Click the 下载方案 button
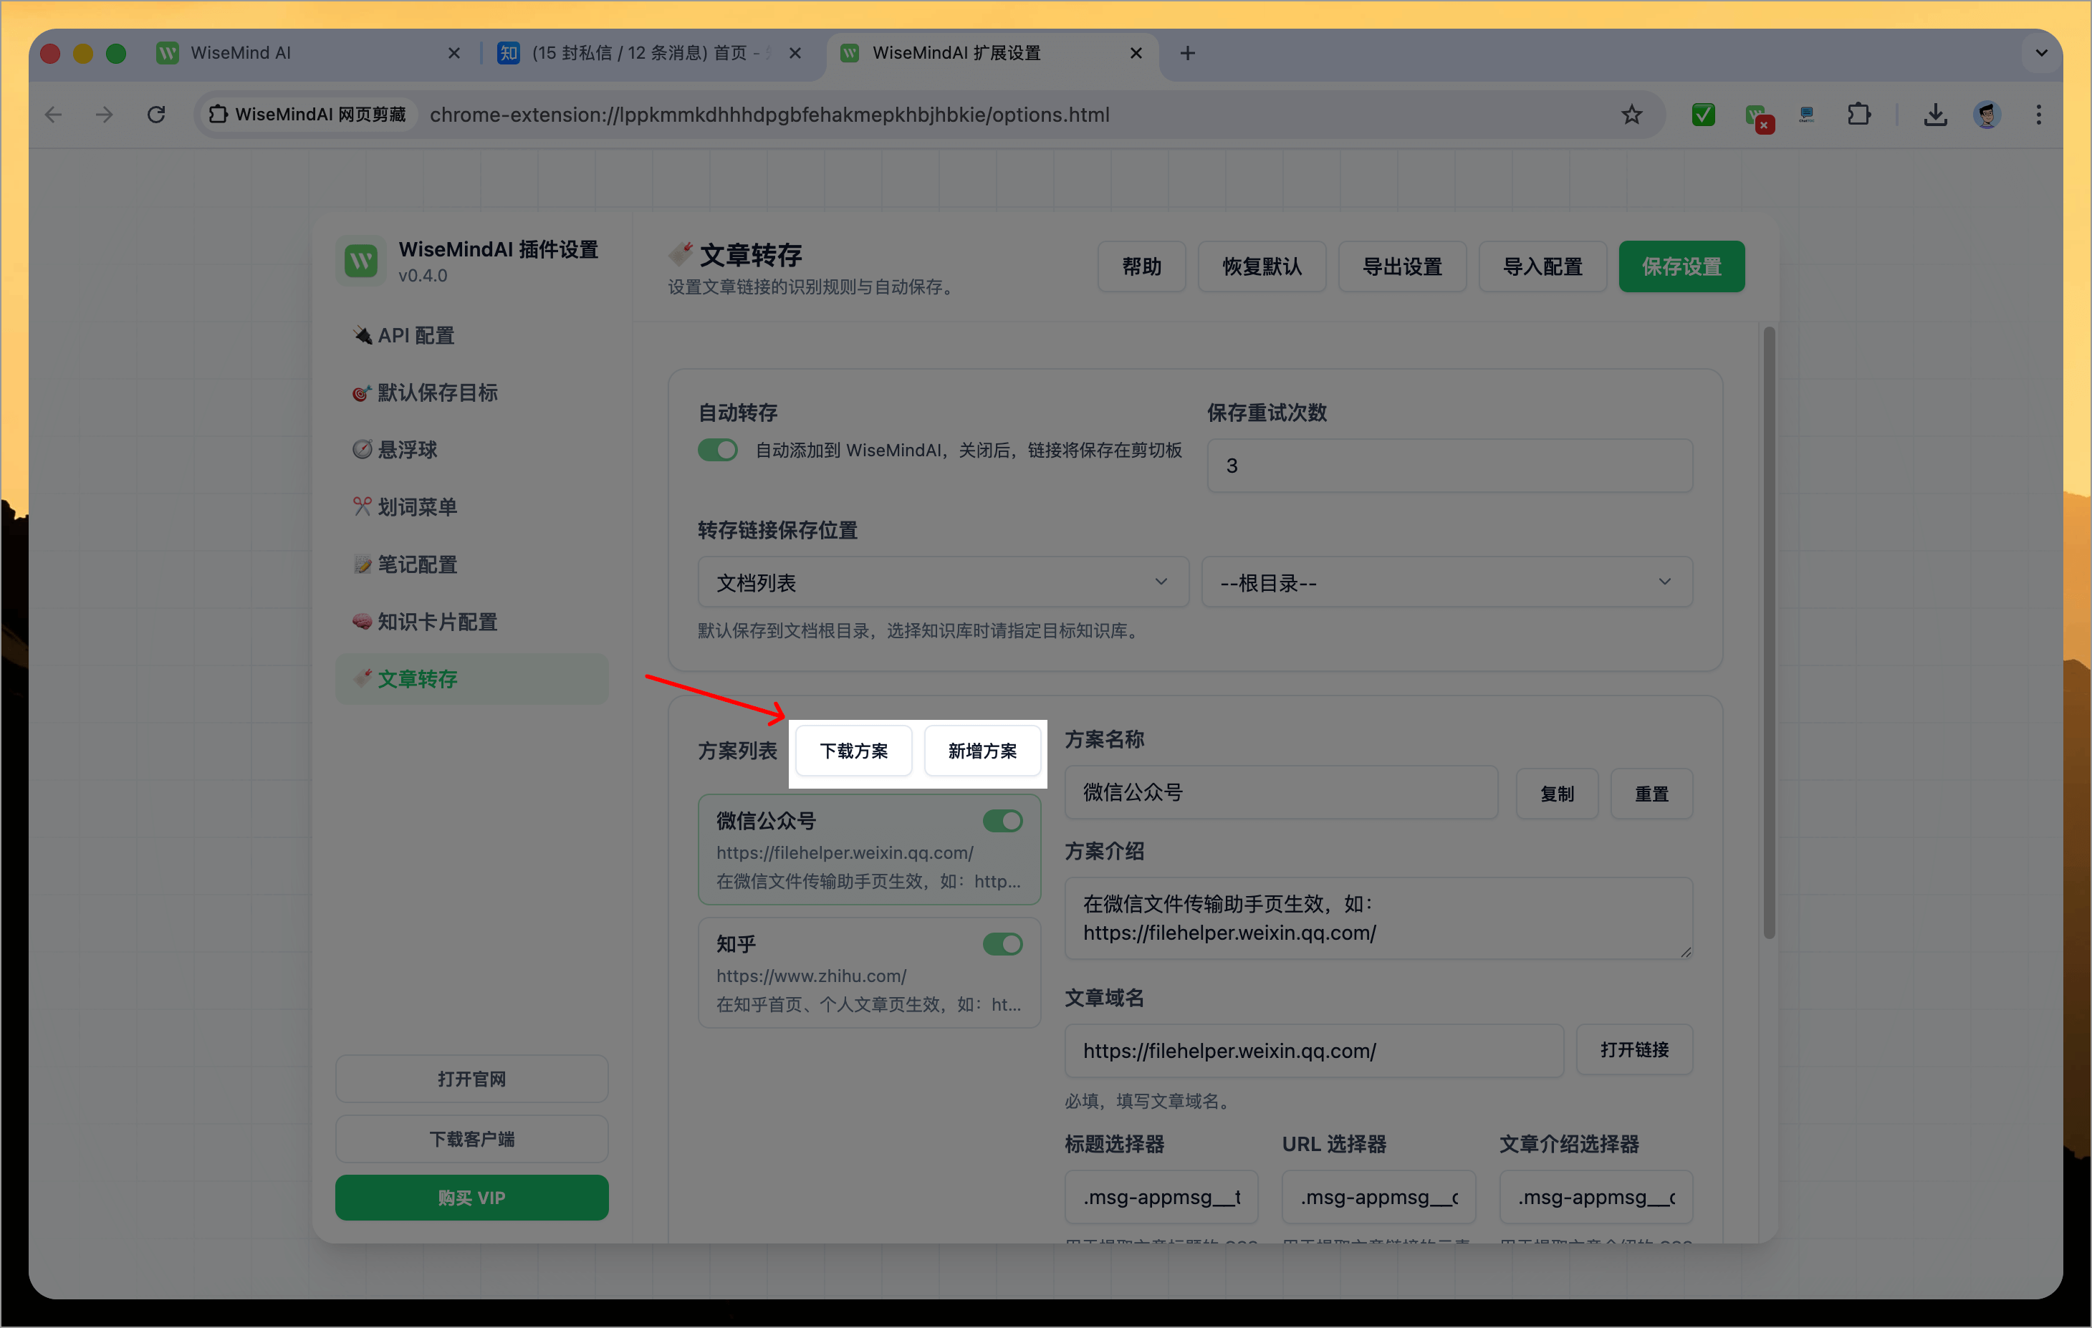The height and width of the screenshot is (1328, 2092). (853, 751)
